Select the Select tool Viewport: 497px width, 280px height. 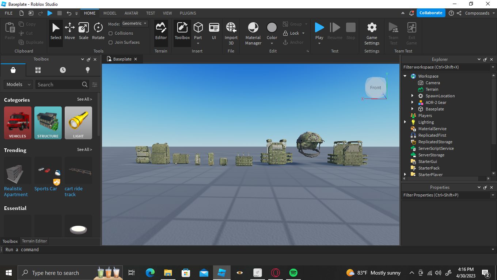[x=56, y=31]
